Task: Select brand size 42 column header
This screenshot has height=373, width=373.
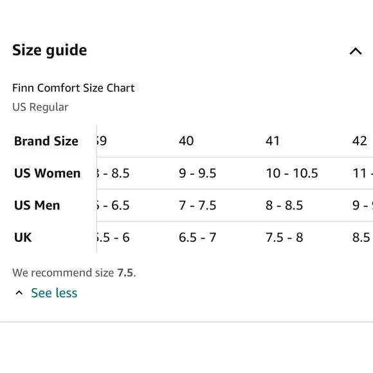Action: pos(359,141)
